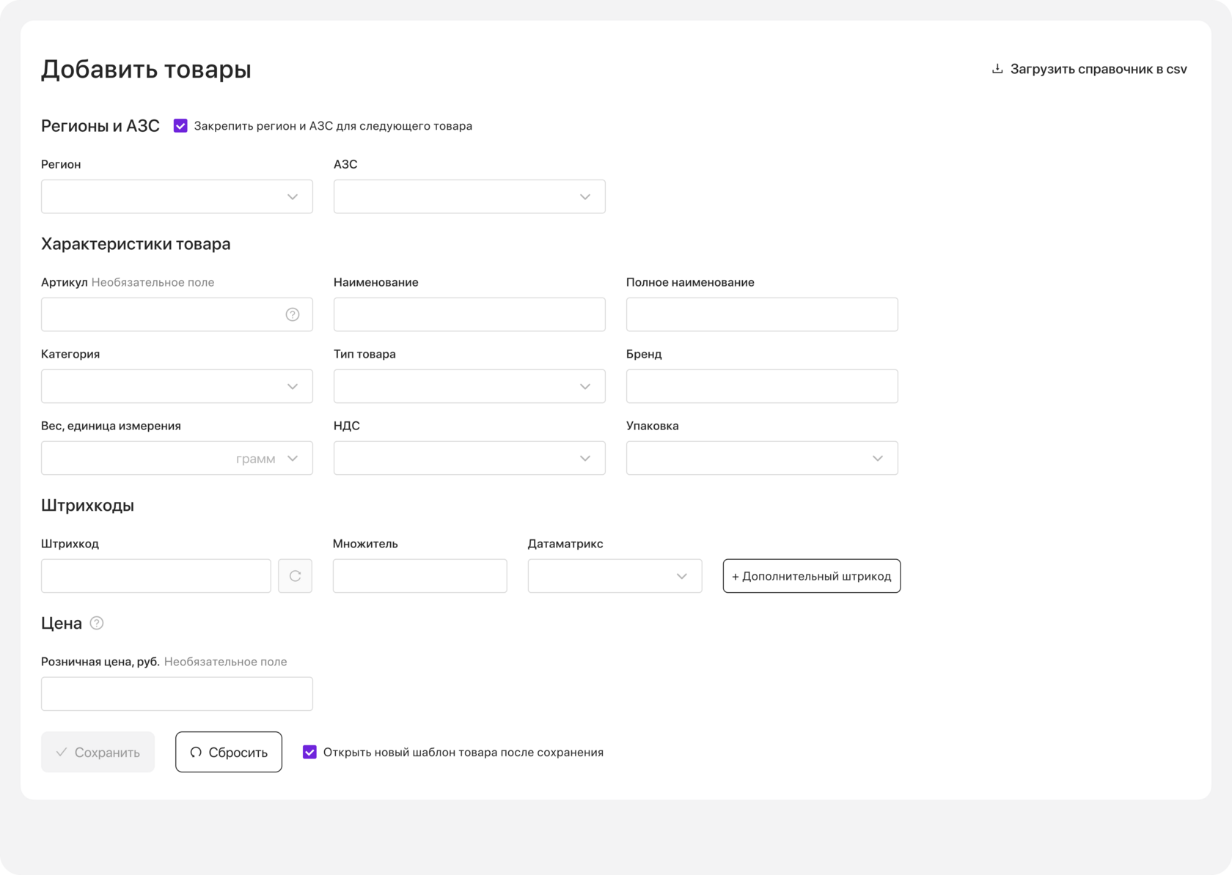Click the Сохранить button

pyautogui.click(x=98, y=752)
